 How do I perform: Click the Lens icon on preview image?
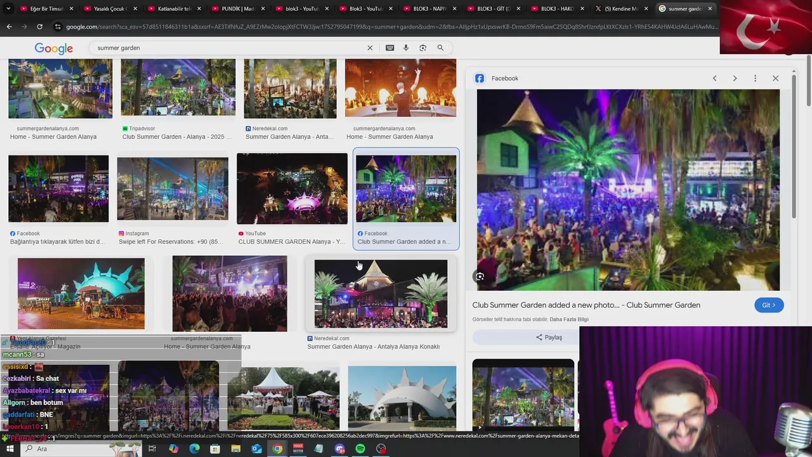(x=480, y=276)
